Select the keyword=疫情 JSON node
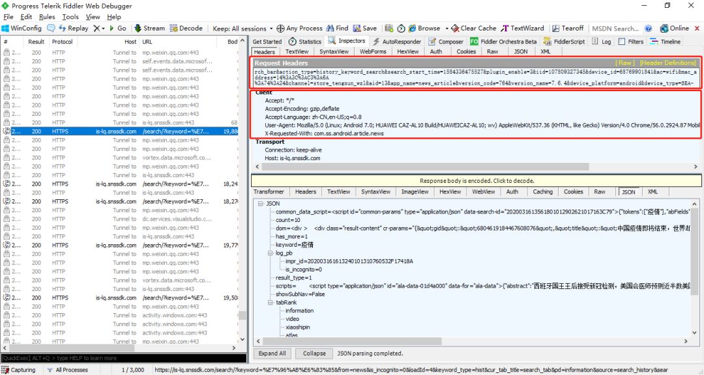The width and height of the screenshot is (704, 375). point(295,245)
